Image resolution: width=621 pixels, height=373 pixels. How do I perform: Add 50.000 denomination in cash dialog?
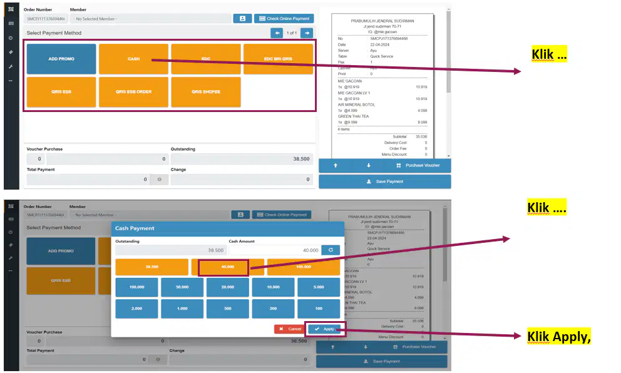coord(182,287)
